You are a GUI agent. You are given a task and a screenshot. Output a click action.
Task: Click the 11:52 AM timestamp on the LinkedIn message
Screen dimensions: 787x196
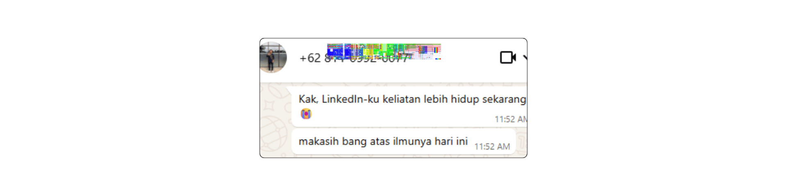click(x=511, y=119)
